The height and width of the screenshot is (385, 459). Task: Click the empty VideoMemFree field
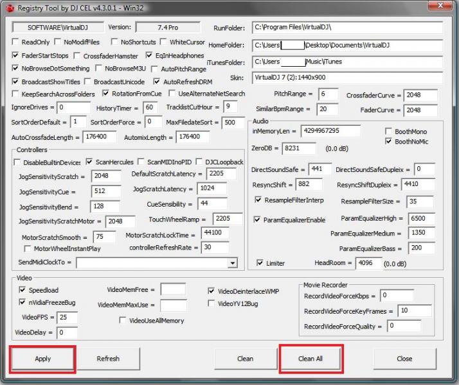[x=173, y=289]
